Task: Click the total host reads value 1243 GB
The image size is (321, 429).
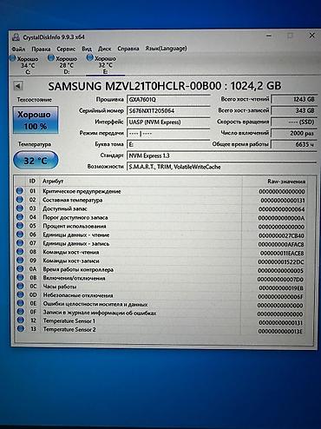Action: click(x=294, y=99)
